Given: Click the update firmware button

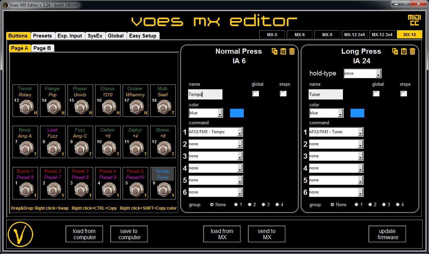Looking at the screenshot, I should 387,234.
